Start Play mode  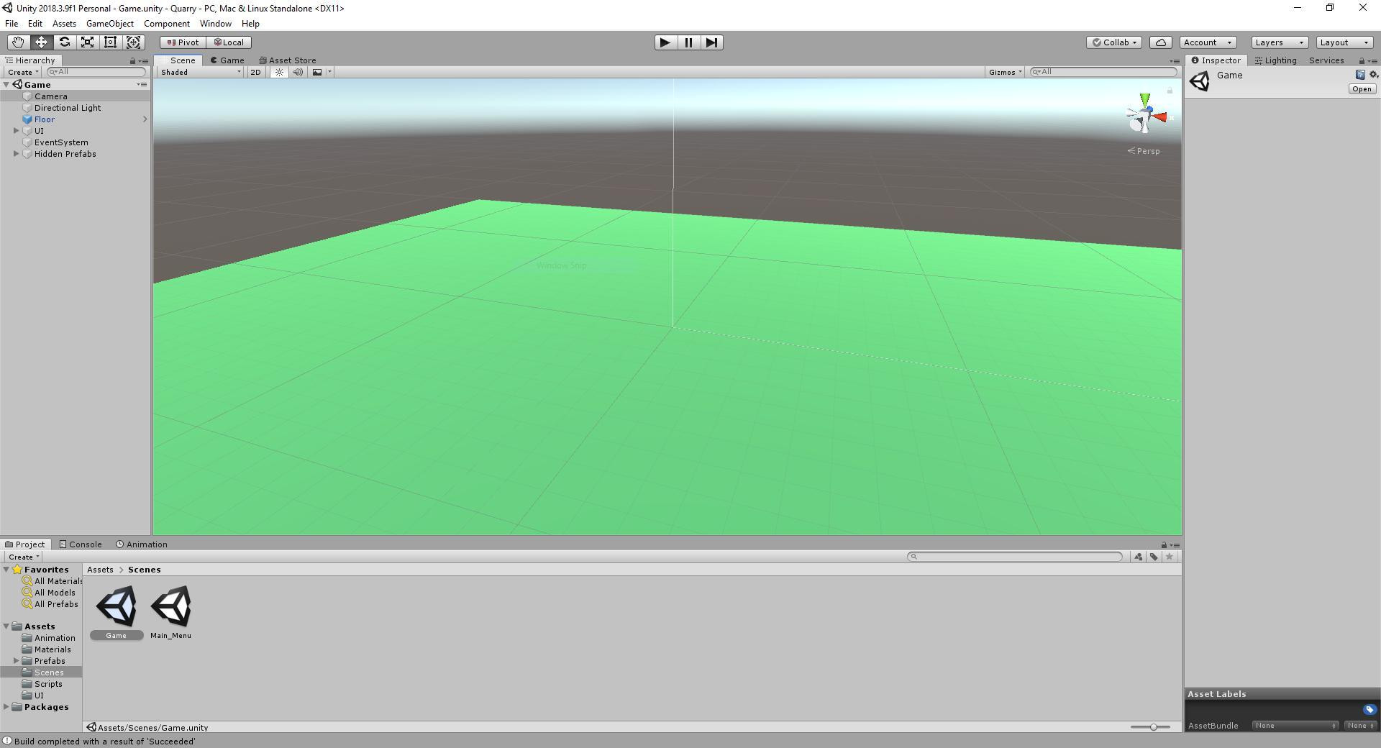point(665,42)
